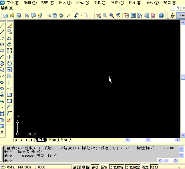Switch to the 布局2 tab
The image size is (185, 169).
pyautogui.click(x=64, y=140)
